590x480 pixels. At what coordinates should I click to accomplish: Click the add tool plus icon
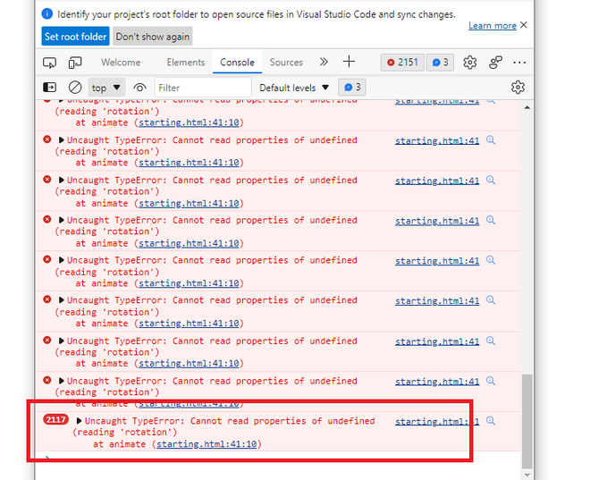(x=349, y=62)
